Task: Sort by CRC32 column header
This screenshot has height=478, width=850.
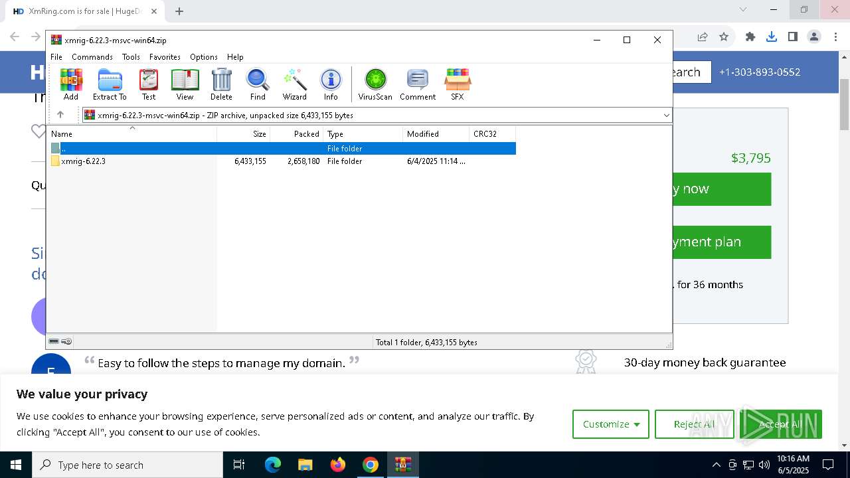Action: (x=492, y=134)
